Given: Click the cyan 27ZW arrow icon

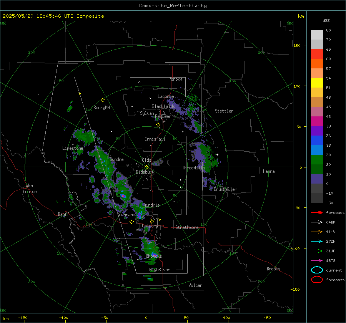Looking at the screenshot, I should (317, 242).
